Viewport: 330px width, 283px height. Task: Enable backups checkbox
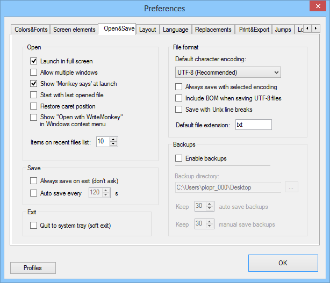click(179, 158)
